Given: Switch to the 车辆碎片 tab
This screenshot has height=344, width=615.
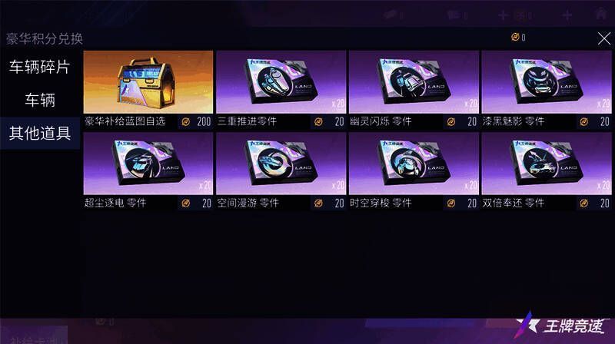Looking at the screenshot, I should (x=40, y=67).
